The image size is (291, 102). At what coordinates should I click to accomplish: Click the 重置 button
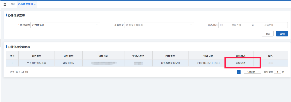(x=268, y=34)
